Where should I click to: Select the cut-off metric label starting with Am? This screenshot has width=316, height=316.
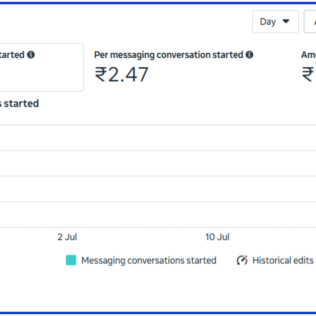[308, 55]
